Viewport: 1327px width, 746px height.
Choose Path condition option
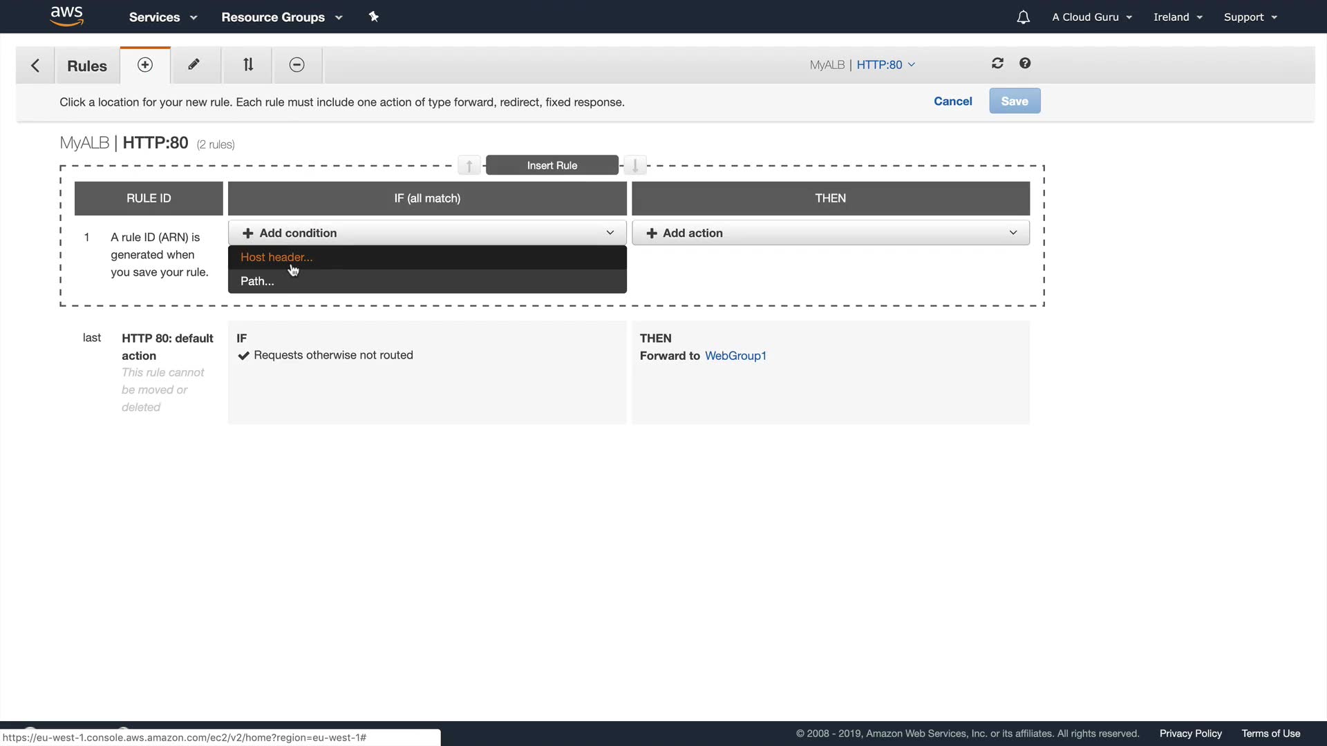tap(257, 281)
